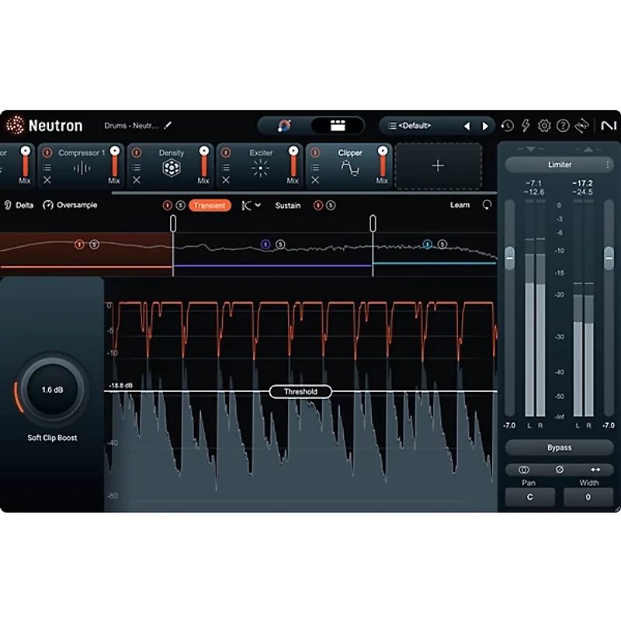Image resolution: width=621 pixels, height=621 pixels.
Task: Switch to the Transient tab
Action: (x=211, y=205)
